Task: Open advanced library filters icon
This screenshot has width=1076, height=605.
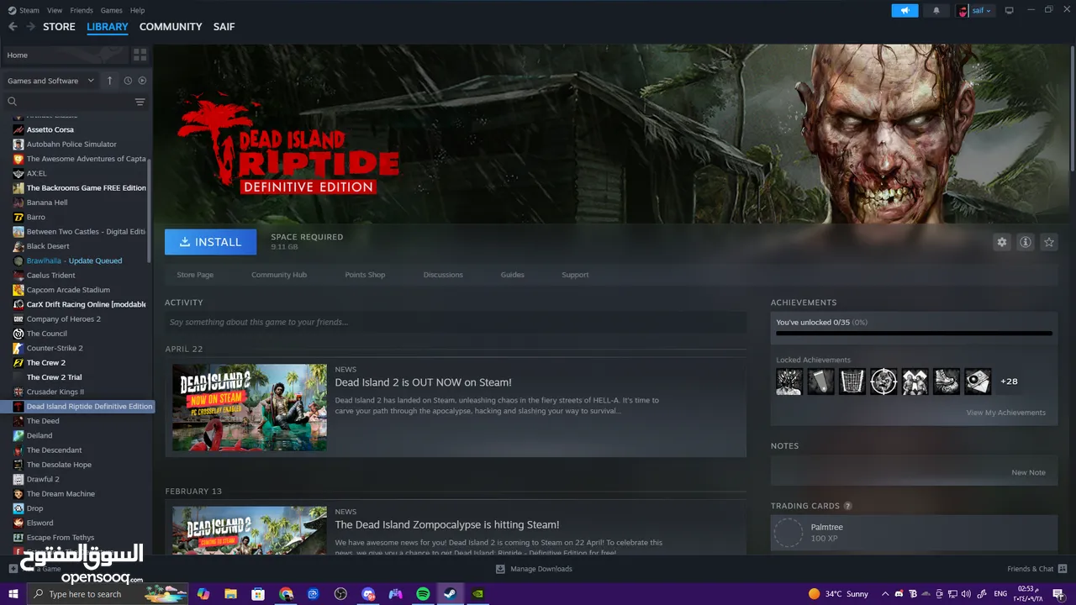Action: 140,102
